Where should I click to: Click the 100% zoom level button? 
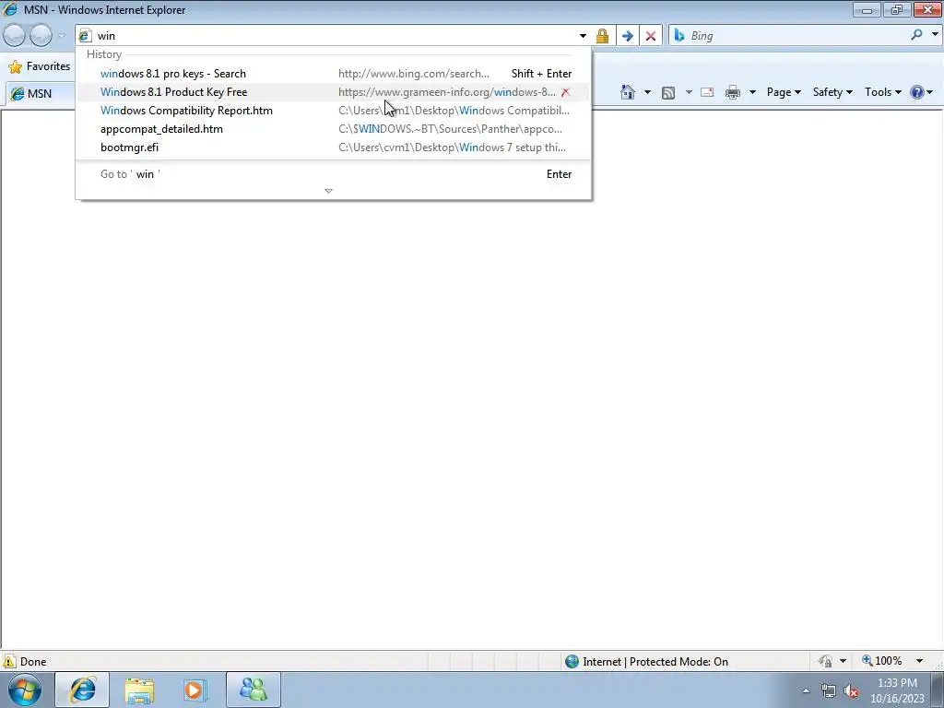(882, 661)
